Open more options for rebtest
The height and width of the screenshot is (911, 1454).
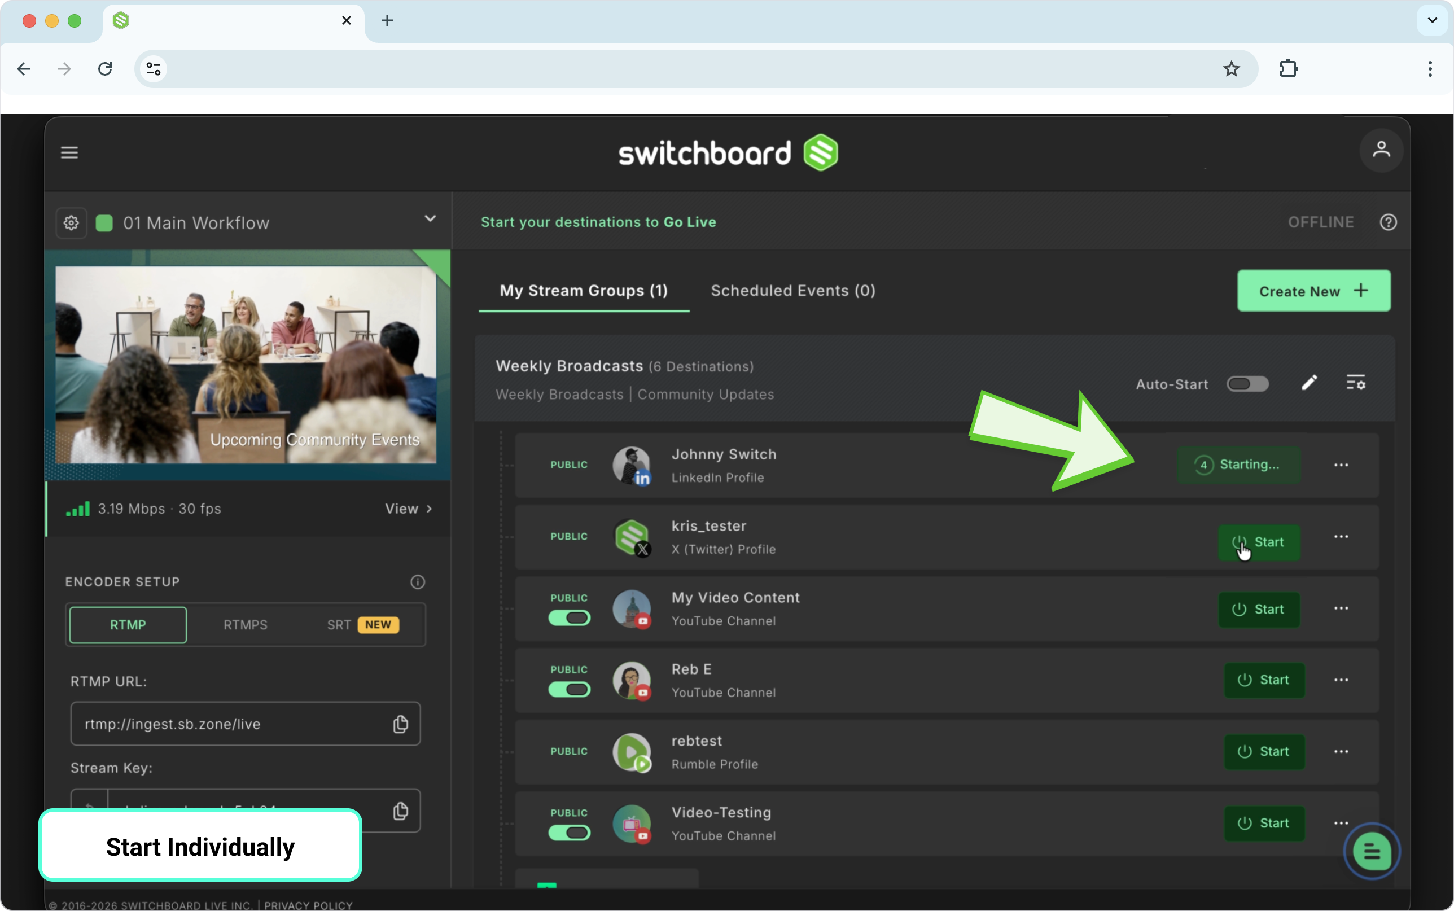1341,751
